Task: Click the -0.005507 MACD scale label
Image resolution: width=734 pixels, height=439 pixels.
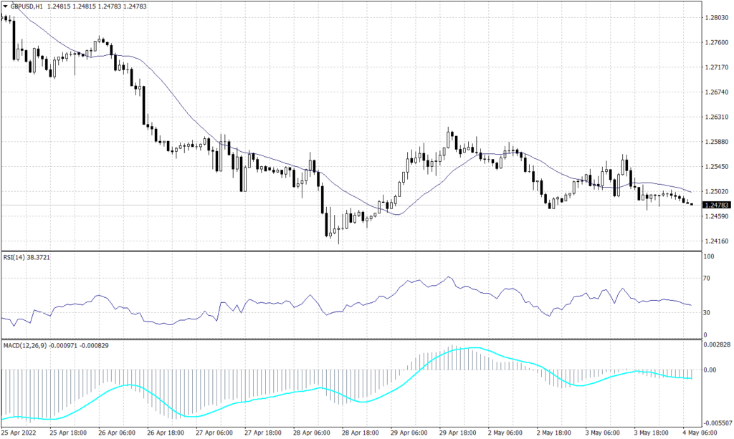Action: (x=718, y=422)
